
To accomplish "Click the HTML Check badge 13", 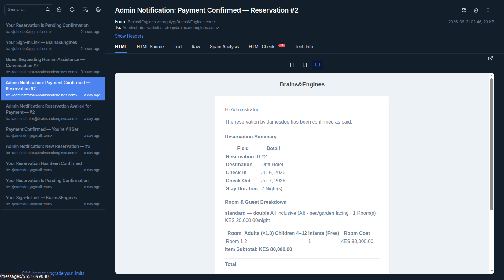I will 282,45.
